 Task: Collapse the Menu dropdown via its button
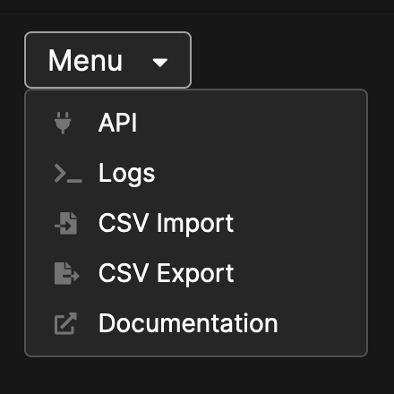coord(107,60)
